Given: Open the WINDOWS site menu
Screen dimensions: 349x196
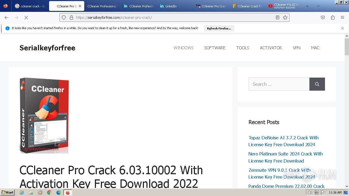Looking at the screenshot, I should point(183,48).
